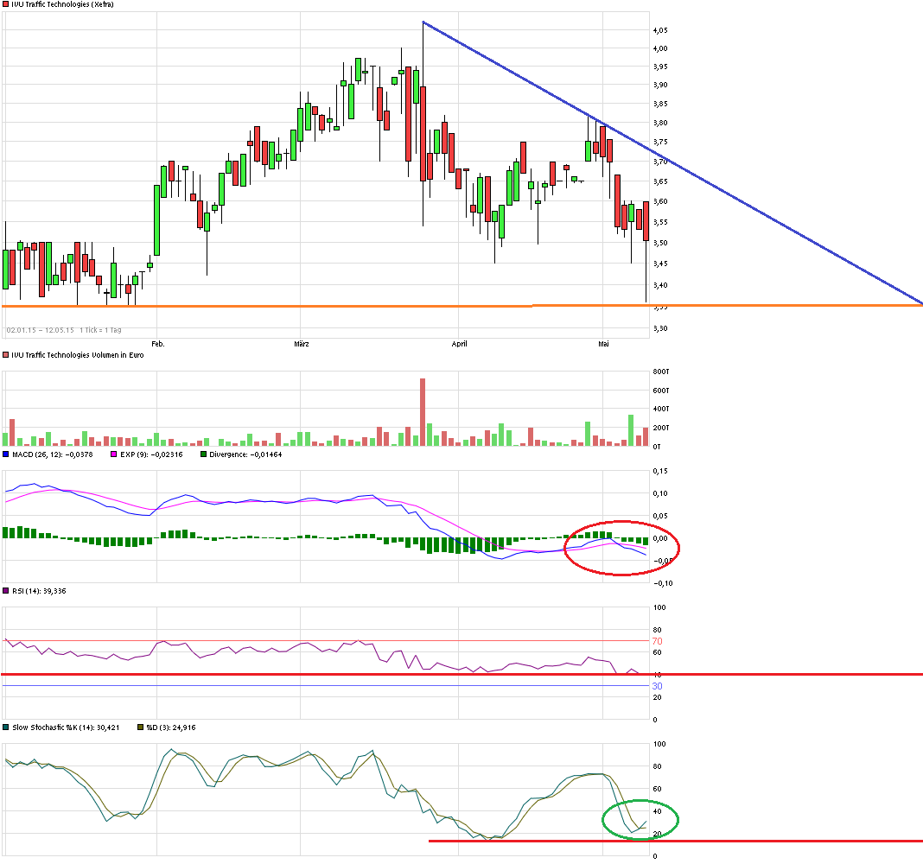The image size is (923, 864).
Task: Click the '-0,10' MACD axis label
Action: tap(662, 583)
